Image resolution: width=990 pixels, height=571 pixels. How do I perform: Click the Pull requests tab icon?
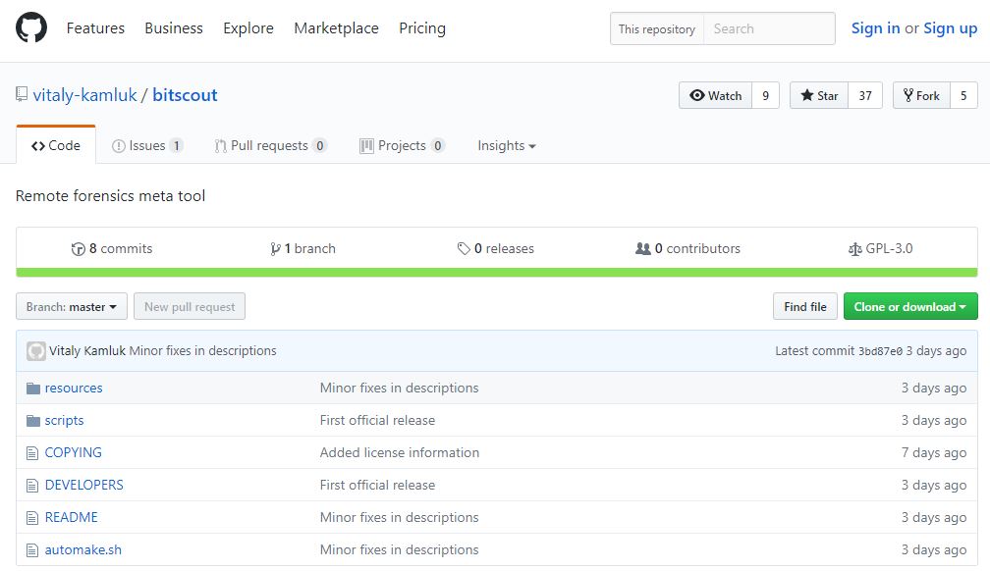tap(220, 146)
